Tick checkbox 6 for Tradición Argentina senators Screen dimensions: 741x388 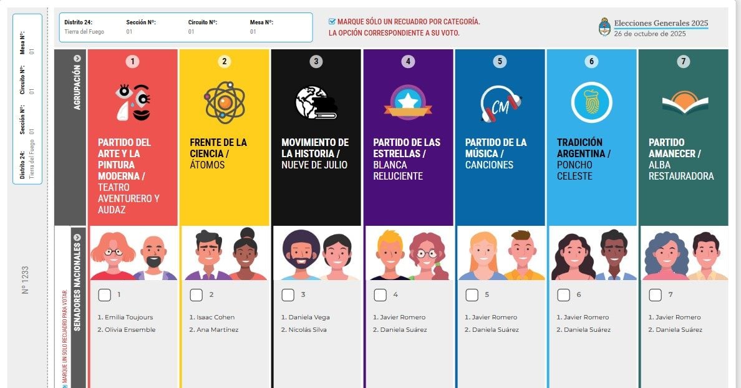tap(563, 295)
